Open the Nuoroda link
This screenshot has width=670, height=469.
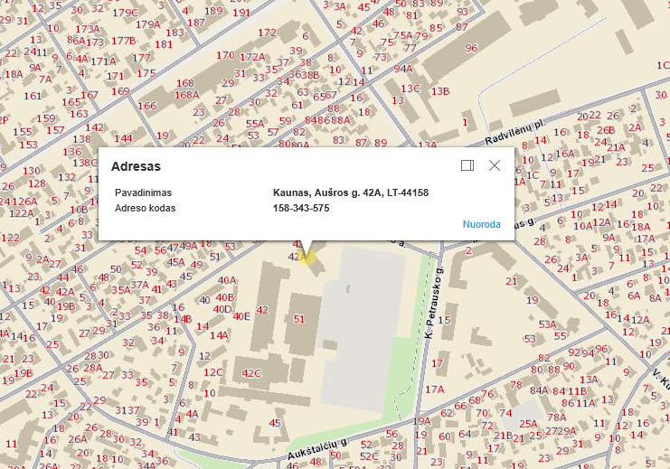(x=481, y=224)
